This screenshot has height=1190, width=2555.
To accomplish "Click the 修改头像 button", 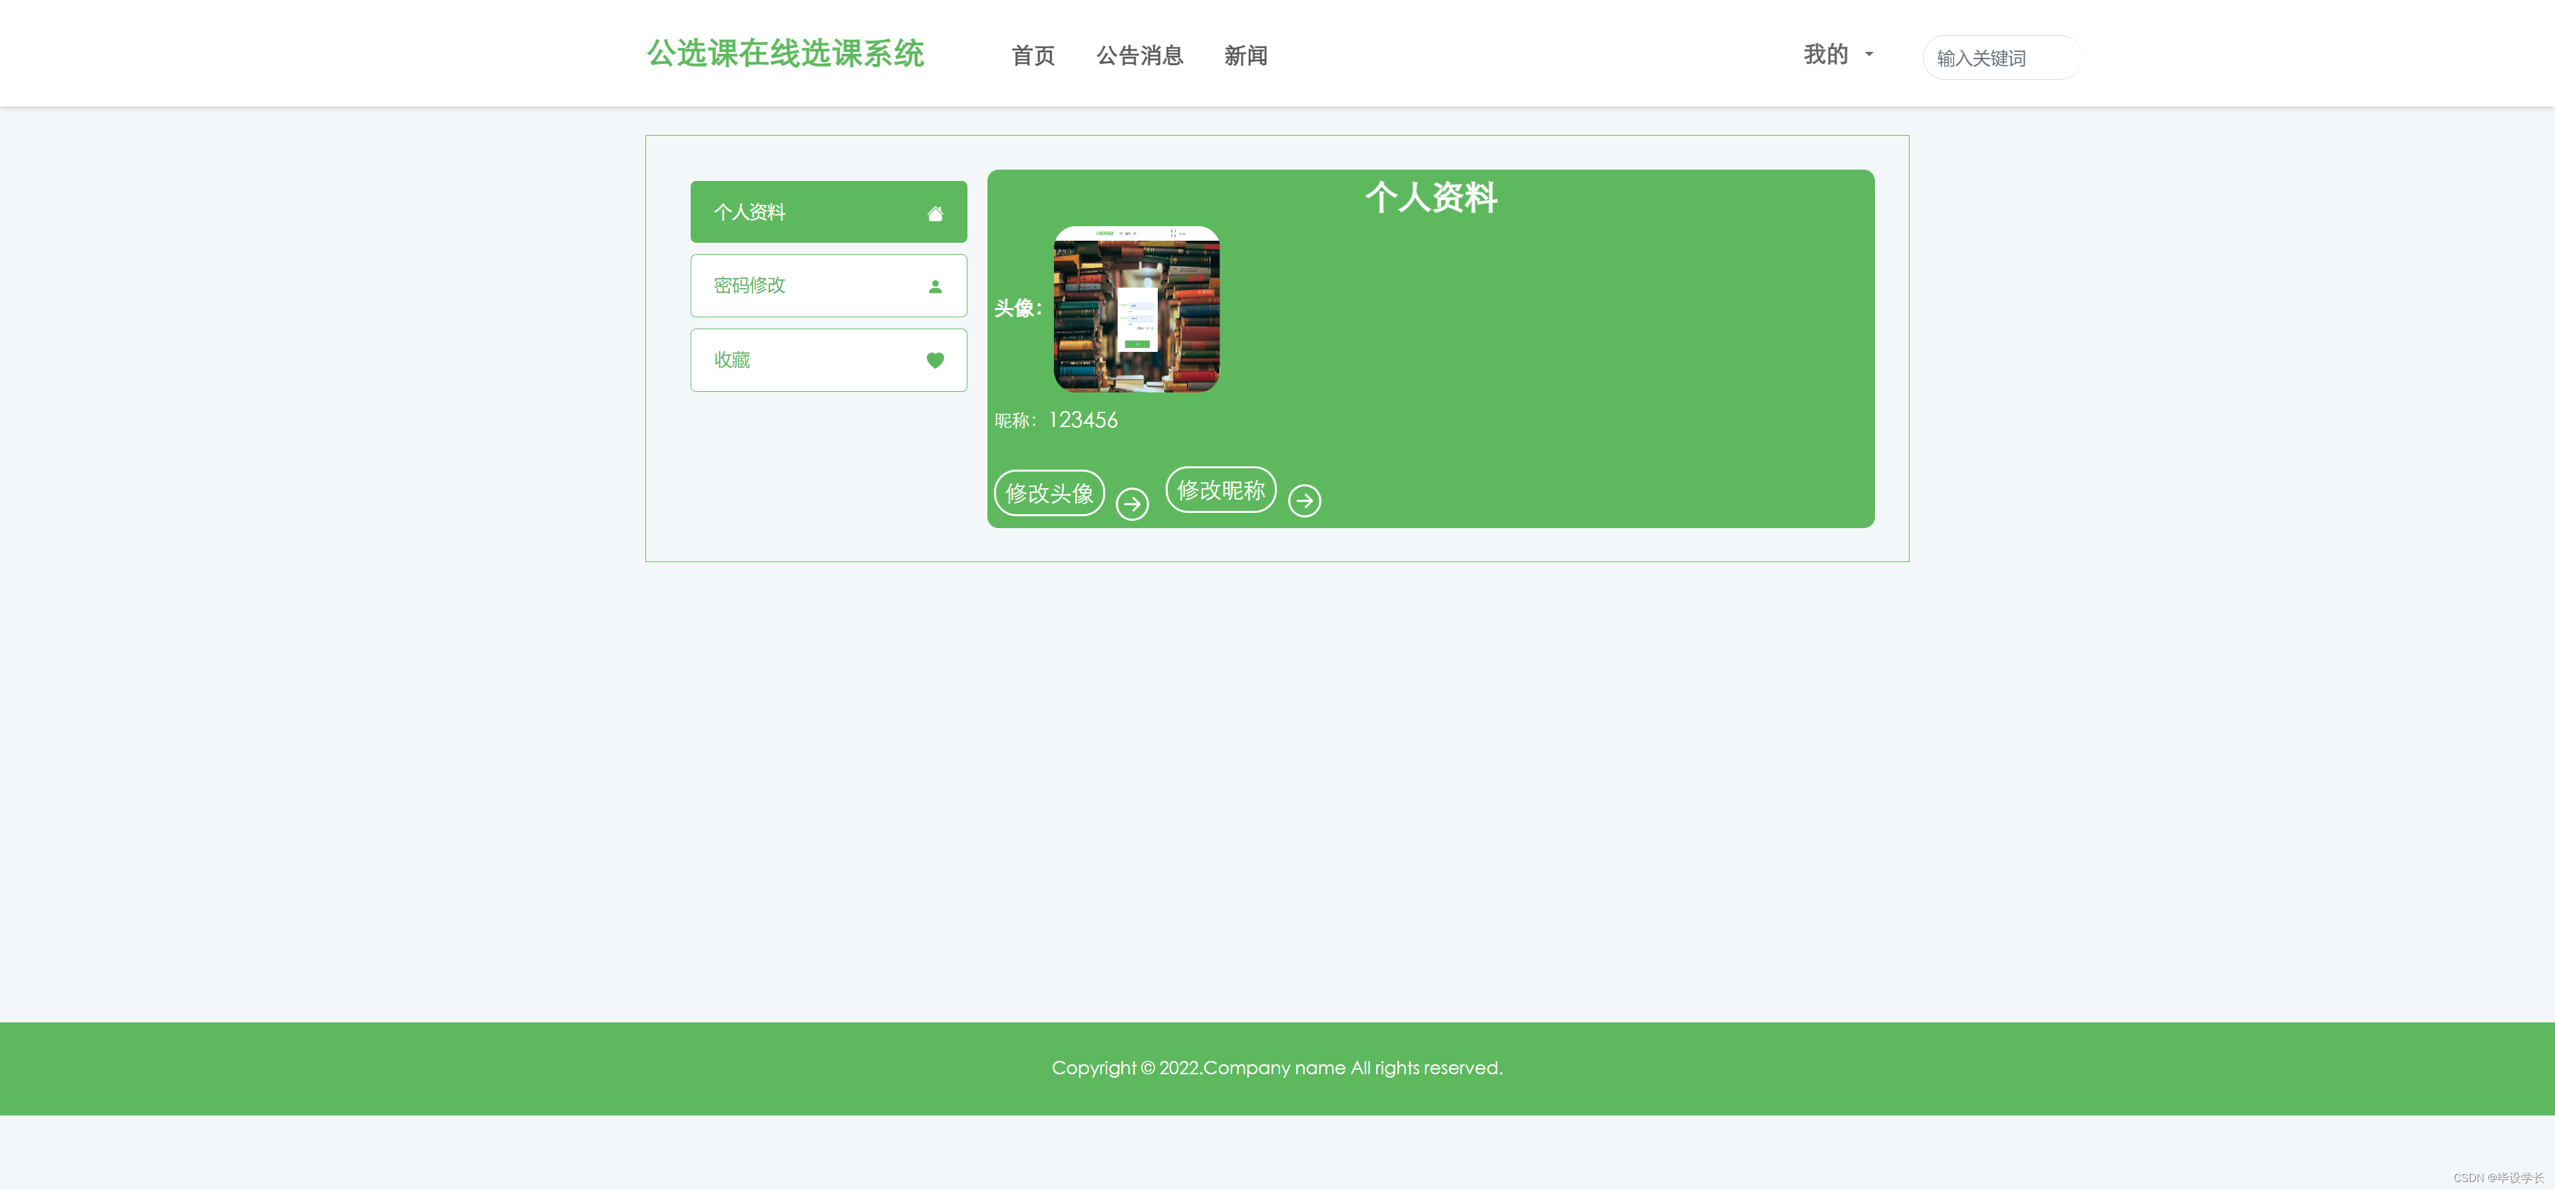I will (x=1049, y=492).
